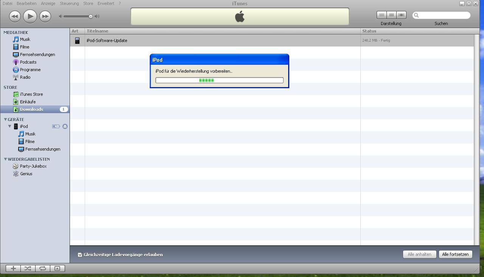Viewport: 484px width, 277px height.
Task: Click the iPod restore progress bar
Action: 219,80
